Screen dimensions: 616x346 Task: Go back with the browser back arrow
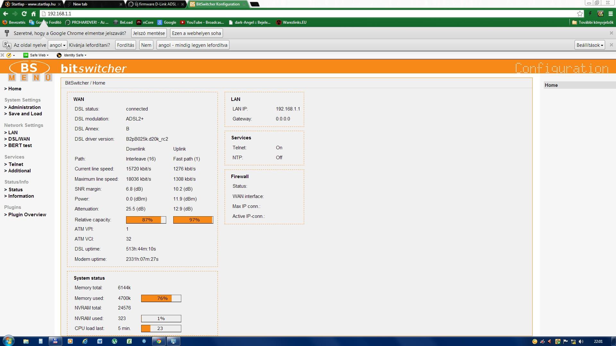tap(5, 13)
